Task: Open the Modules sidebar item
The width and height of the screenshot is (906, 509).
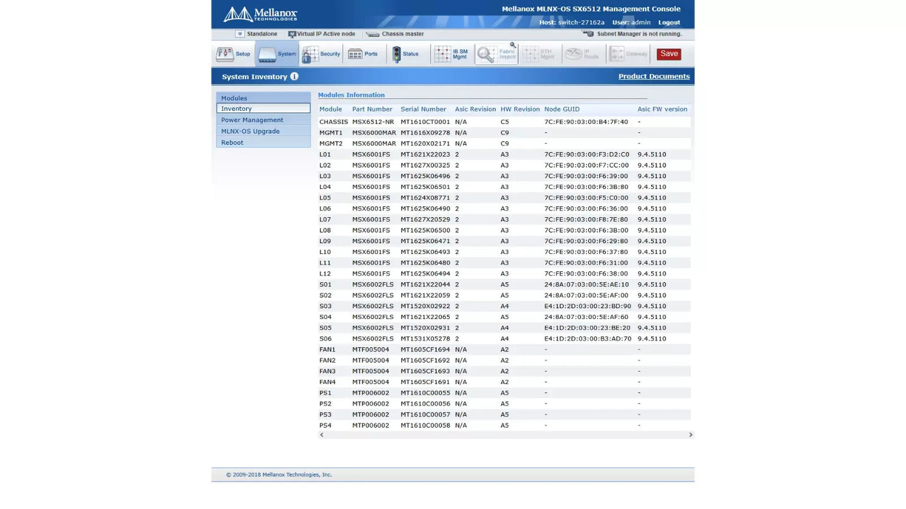Action: point(263,98)
